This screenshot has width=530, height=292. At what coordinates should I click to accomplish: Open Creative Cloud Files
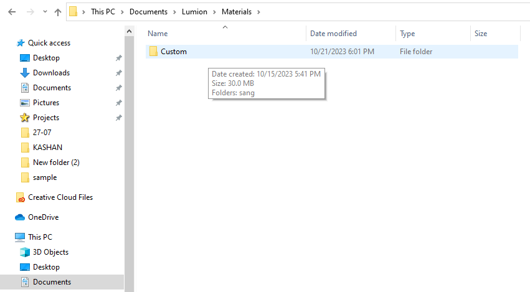point(60,197)
